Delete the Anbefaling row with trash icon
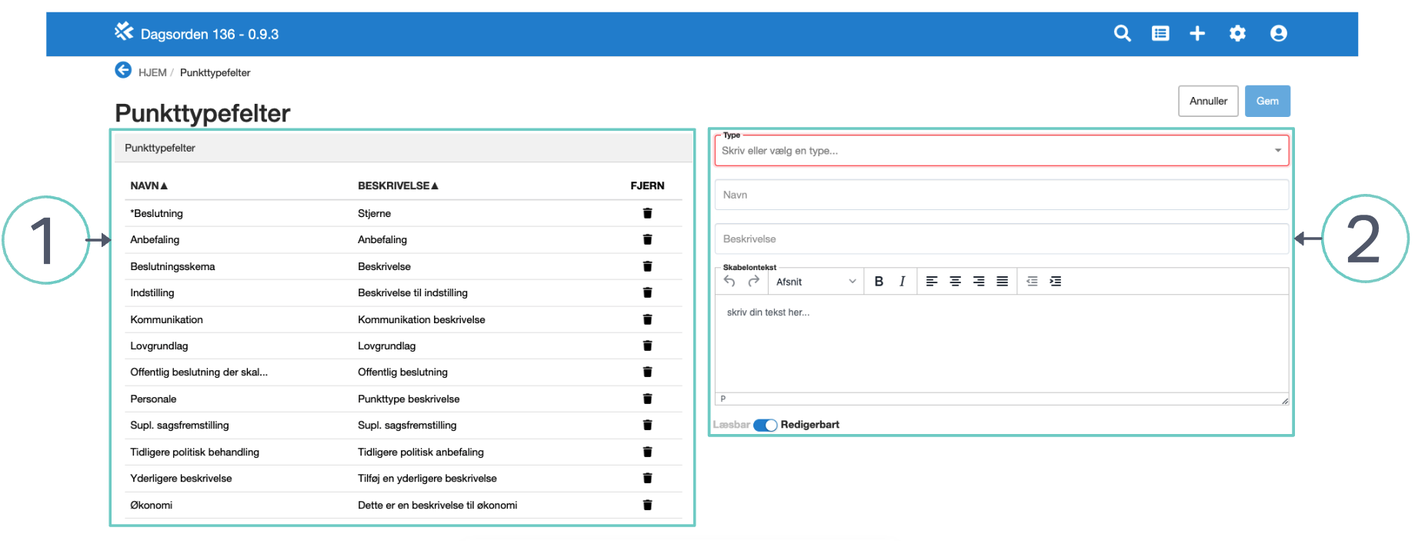1415x541 pixels. (x=647, y=239)
